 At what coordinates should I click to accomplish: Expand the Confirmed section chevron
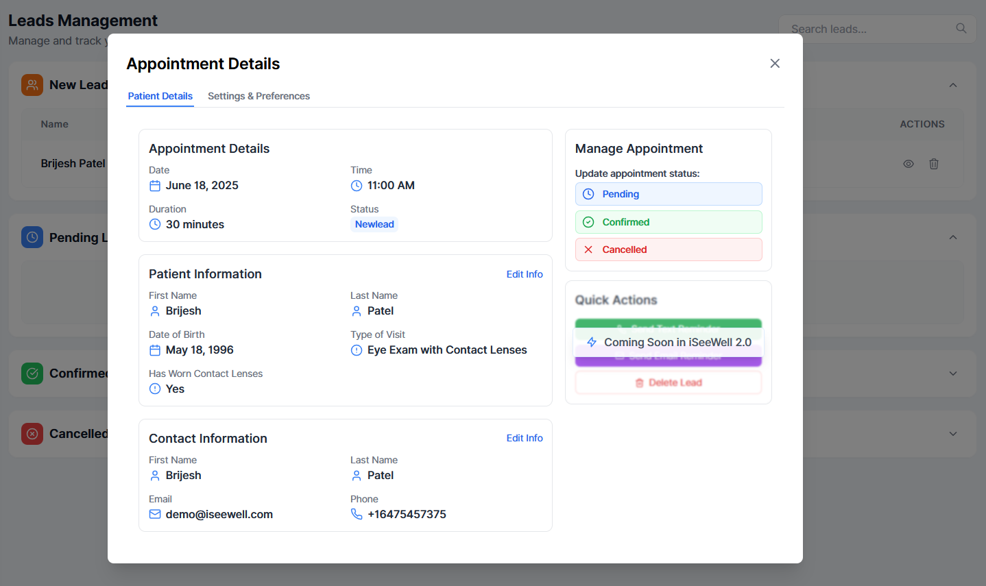coord(952,374)
